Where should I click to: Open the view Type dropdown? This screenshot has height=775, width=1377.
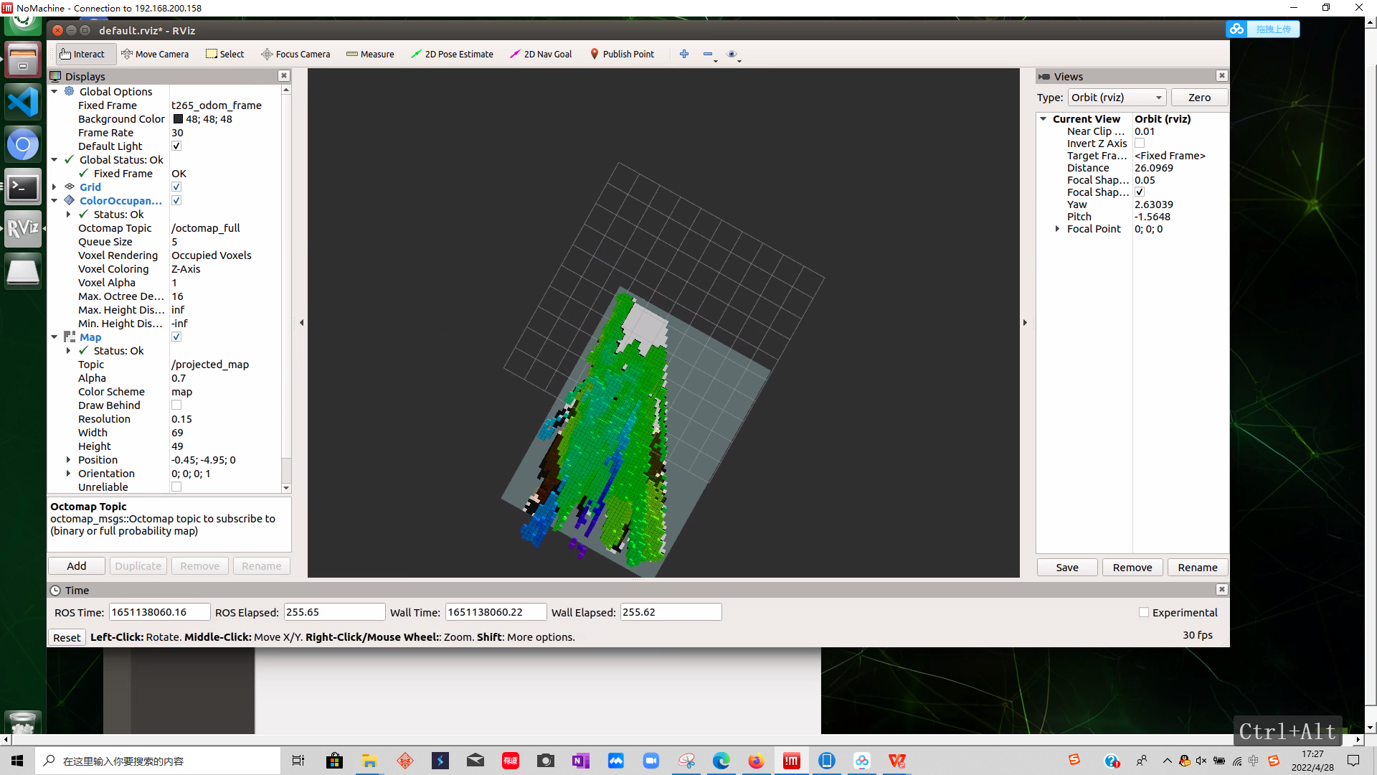point(1117,98)
